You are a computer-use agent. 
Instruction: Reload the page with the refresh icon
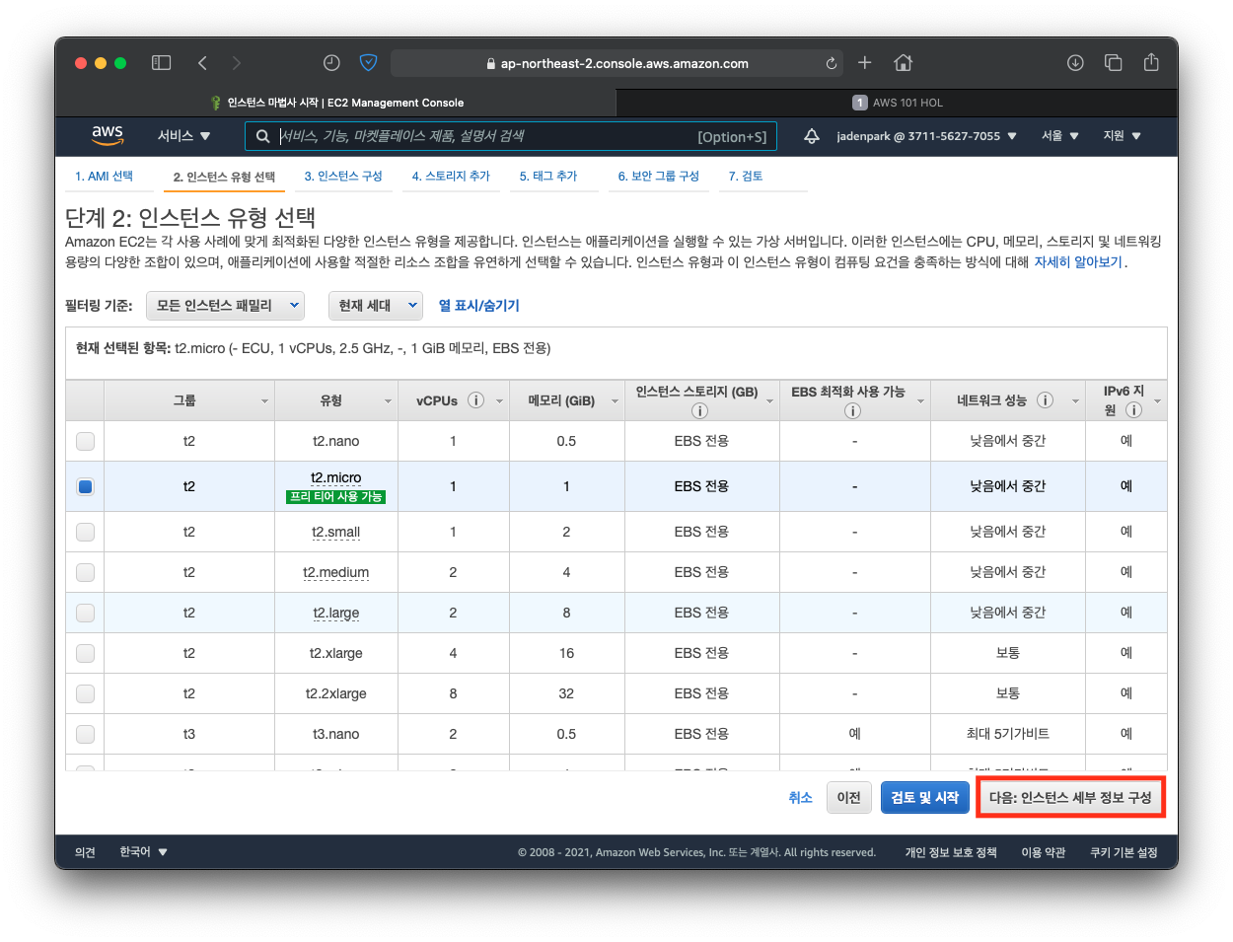(x=832, y=63)
